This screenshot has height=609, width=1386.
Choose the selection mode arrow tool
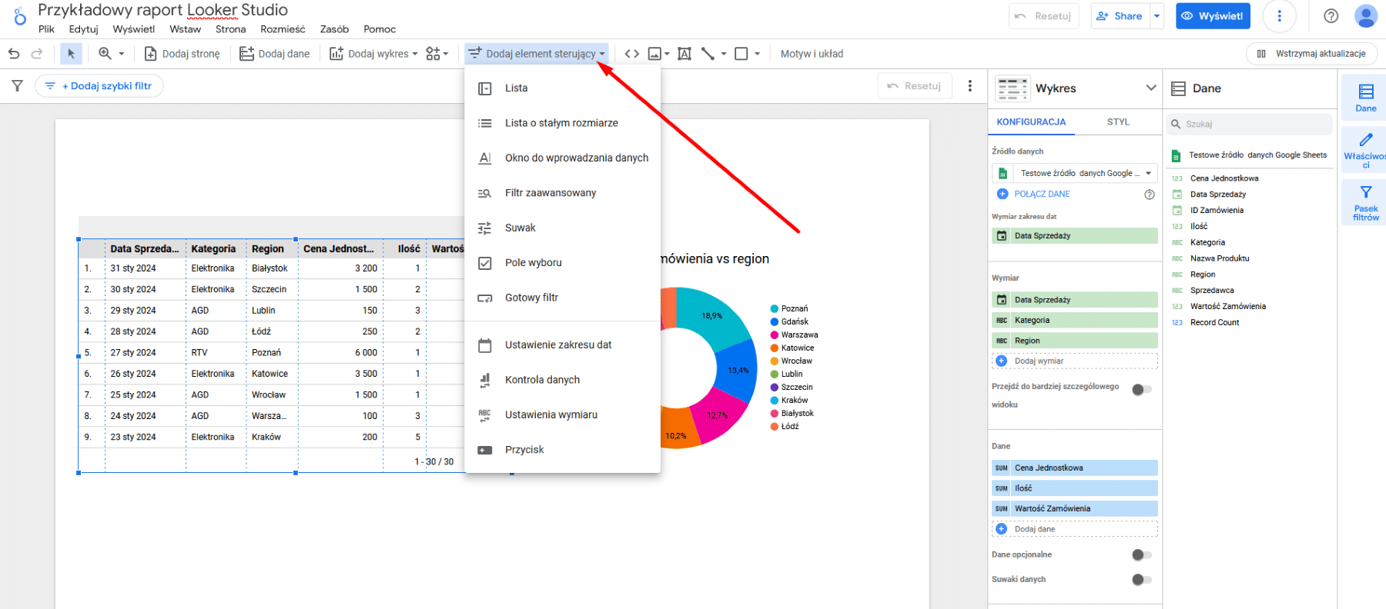point(71,54)
